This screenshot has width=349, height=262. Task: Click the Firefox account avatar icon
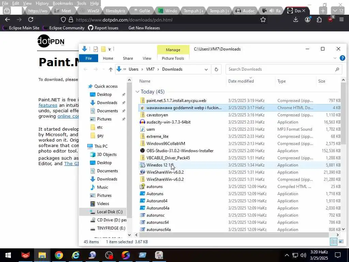pos(308,19)
